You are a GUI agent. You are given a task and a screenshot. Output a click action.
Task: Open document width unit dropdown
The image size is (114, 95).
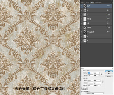pyautogui.click(x=97, y=80)
